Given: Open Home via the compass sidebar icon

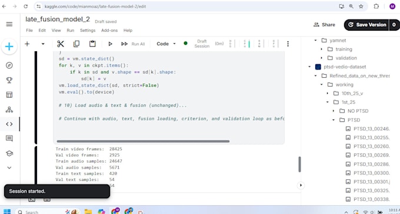Looking at the screenshot, I should [9, 65].
